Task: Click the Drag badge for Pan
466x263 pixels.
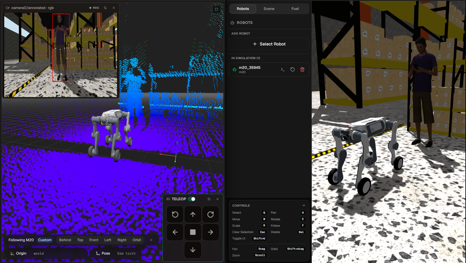Action: [262, 249]
